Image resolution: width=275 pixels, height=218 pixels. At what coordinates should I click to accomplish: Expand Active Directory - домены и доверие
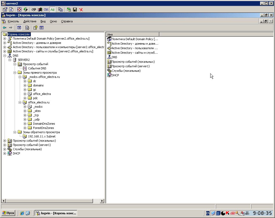5,43
